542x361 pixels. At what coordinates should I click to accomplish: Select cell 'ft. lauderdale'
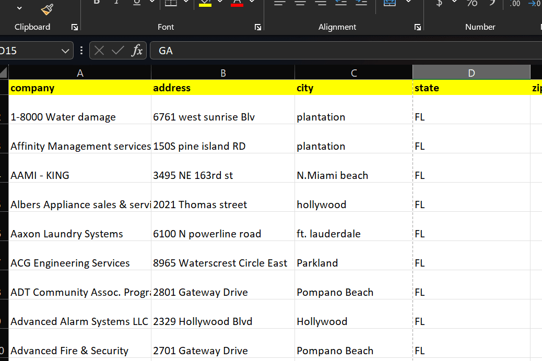click(x=354, y=226)
